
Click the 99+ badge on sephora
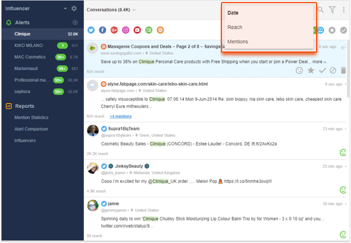point(59,91)
